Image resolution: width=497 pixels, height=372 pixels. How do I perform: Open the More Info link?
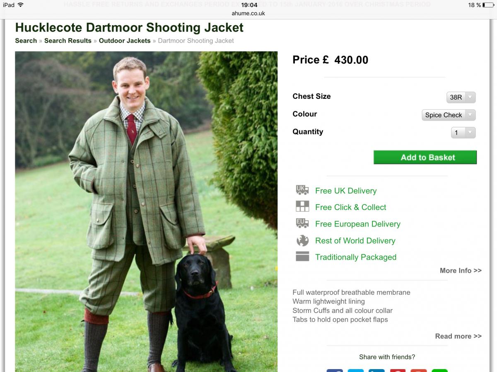pyautogui.click(x=461, y=270)
